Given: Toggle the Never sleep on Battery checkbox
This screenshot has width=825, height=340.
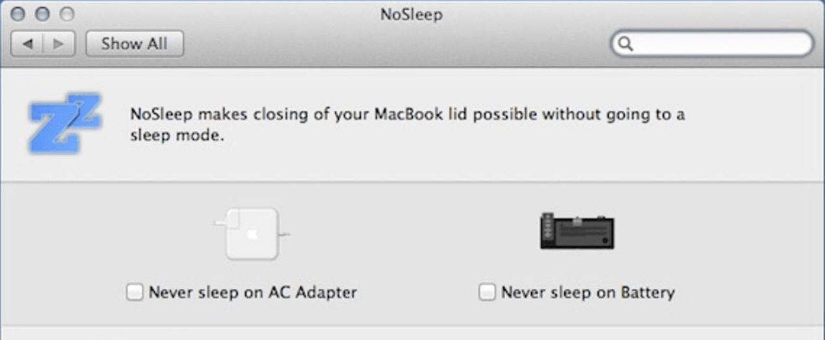Looking at the screenshot, I should [487, 293].
